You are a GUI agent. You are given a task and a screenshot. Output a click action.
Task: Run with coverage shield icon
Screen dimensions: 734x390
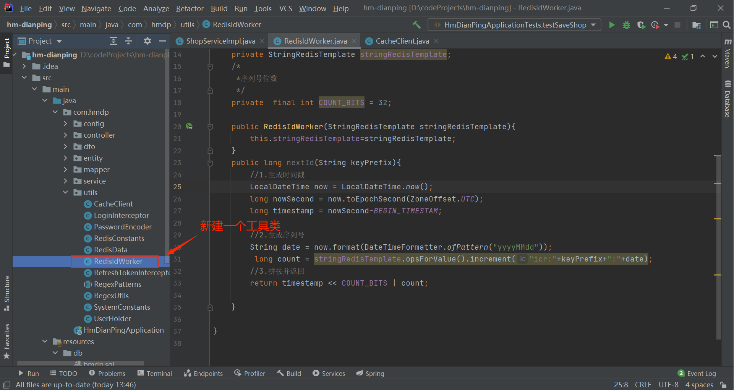click(641, 25)
